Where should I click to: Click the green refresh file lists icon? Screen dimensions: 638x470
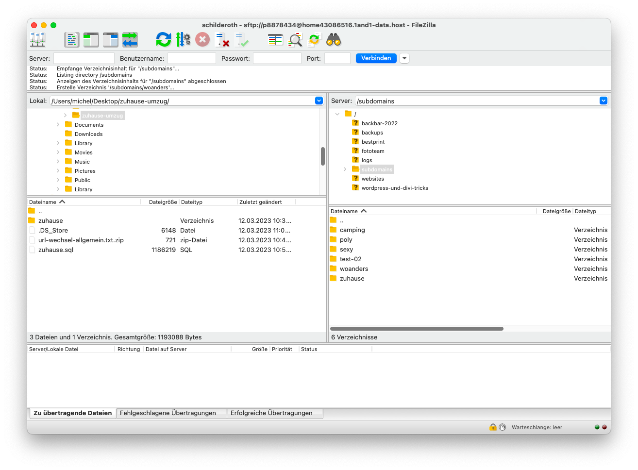(164, 40)
